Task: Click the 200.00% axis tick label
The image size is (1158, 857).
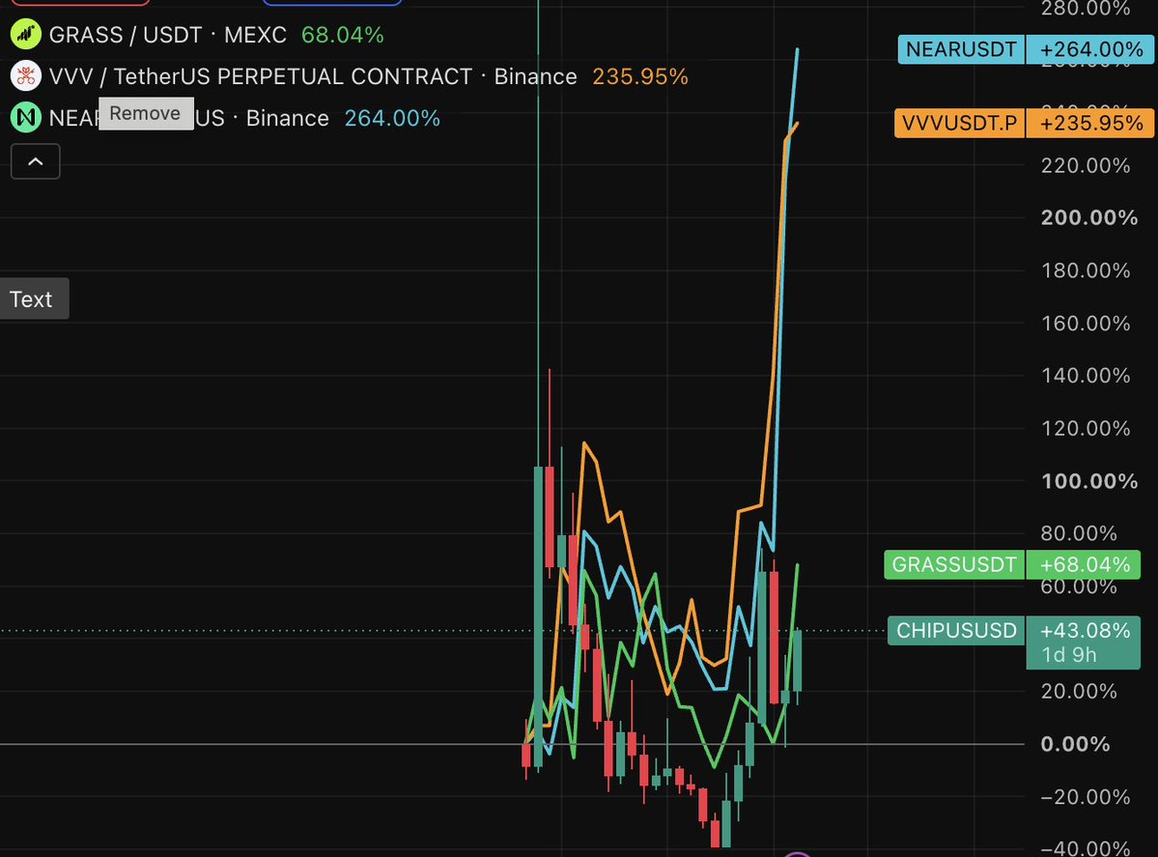Action: coord(1088,218)
